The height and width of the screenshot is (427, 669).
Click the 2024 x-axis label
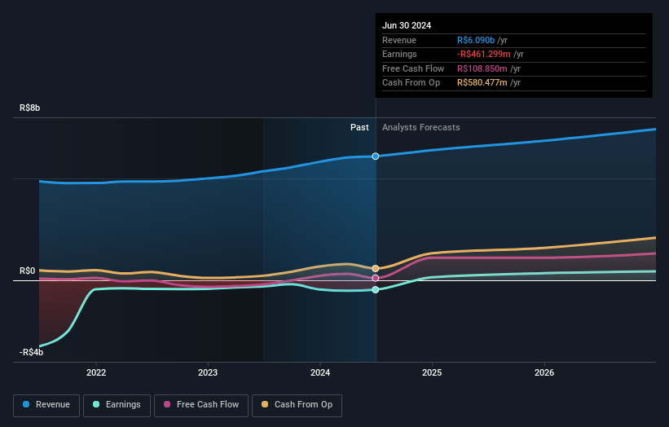(320, 372)
